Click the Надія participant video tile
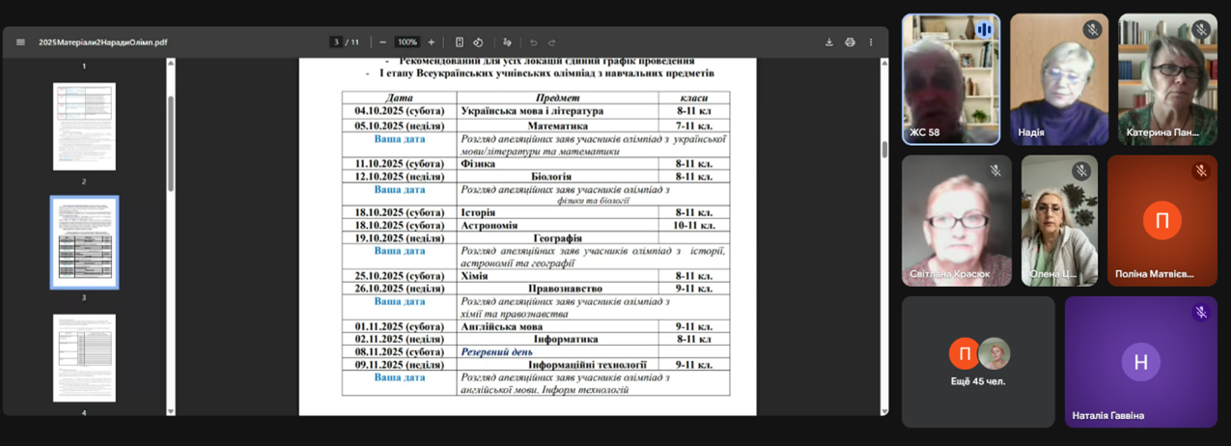The width and height of the screenshot is (1231, 446). click(1059, 79)
